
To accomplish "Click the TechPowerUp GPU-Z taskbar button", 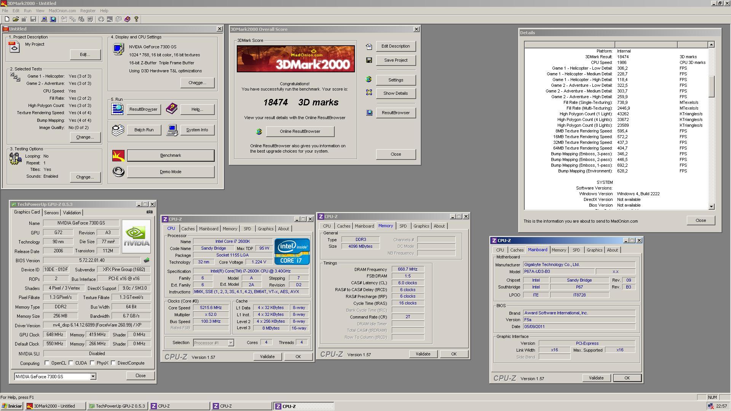I will [x=117, y=406].
